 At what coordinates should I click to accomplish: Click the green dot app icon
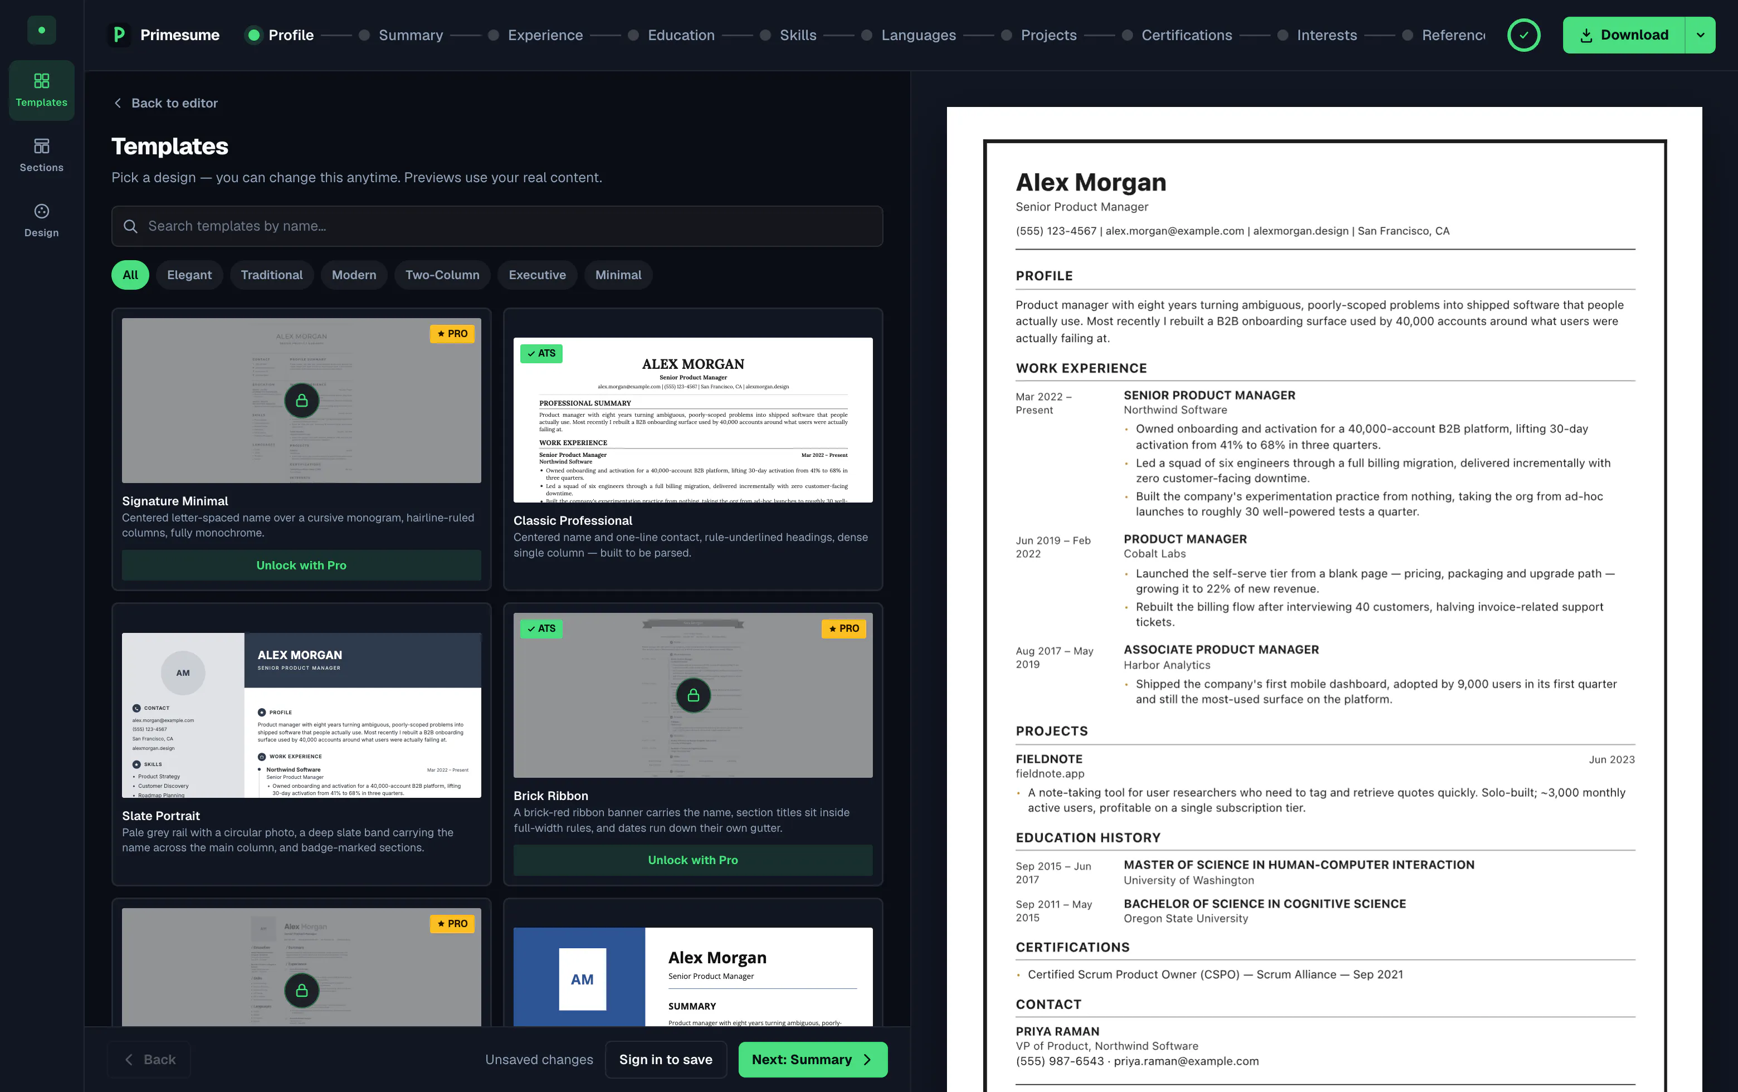click(x=41, y=30)
